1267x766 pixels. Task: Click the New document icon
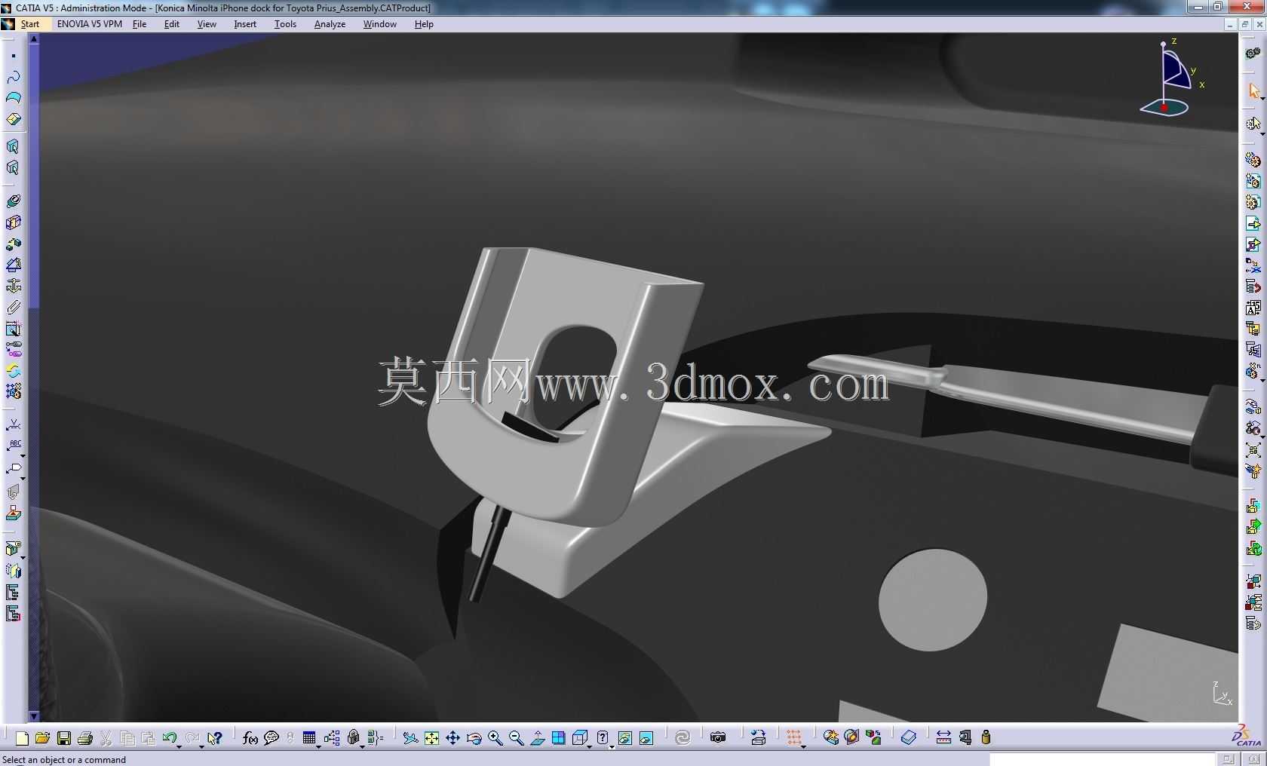(x=22, y=738)
